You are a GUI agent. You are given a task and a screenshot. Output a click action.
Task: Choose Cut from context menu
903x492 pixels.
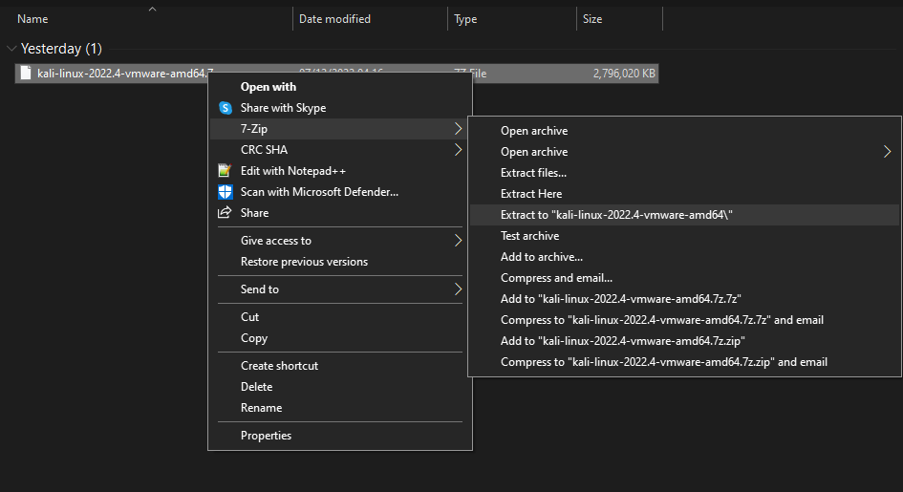340,317
